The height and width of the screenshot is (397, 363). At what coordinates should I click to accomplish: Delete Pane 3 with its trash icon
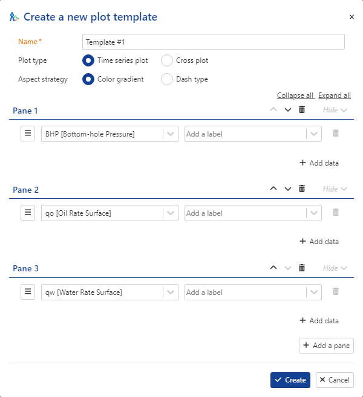[x=302, y=268]
